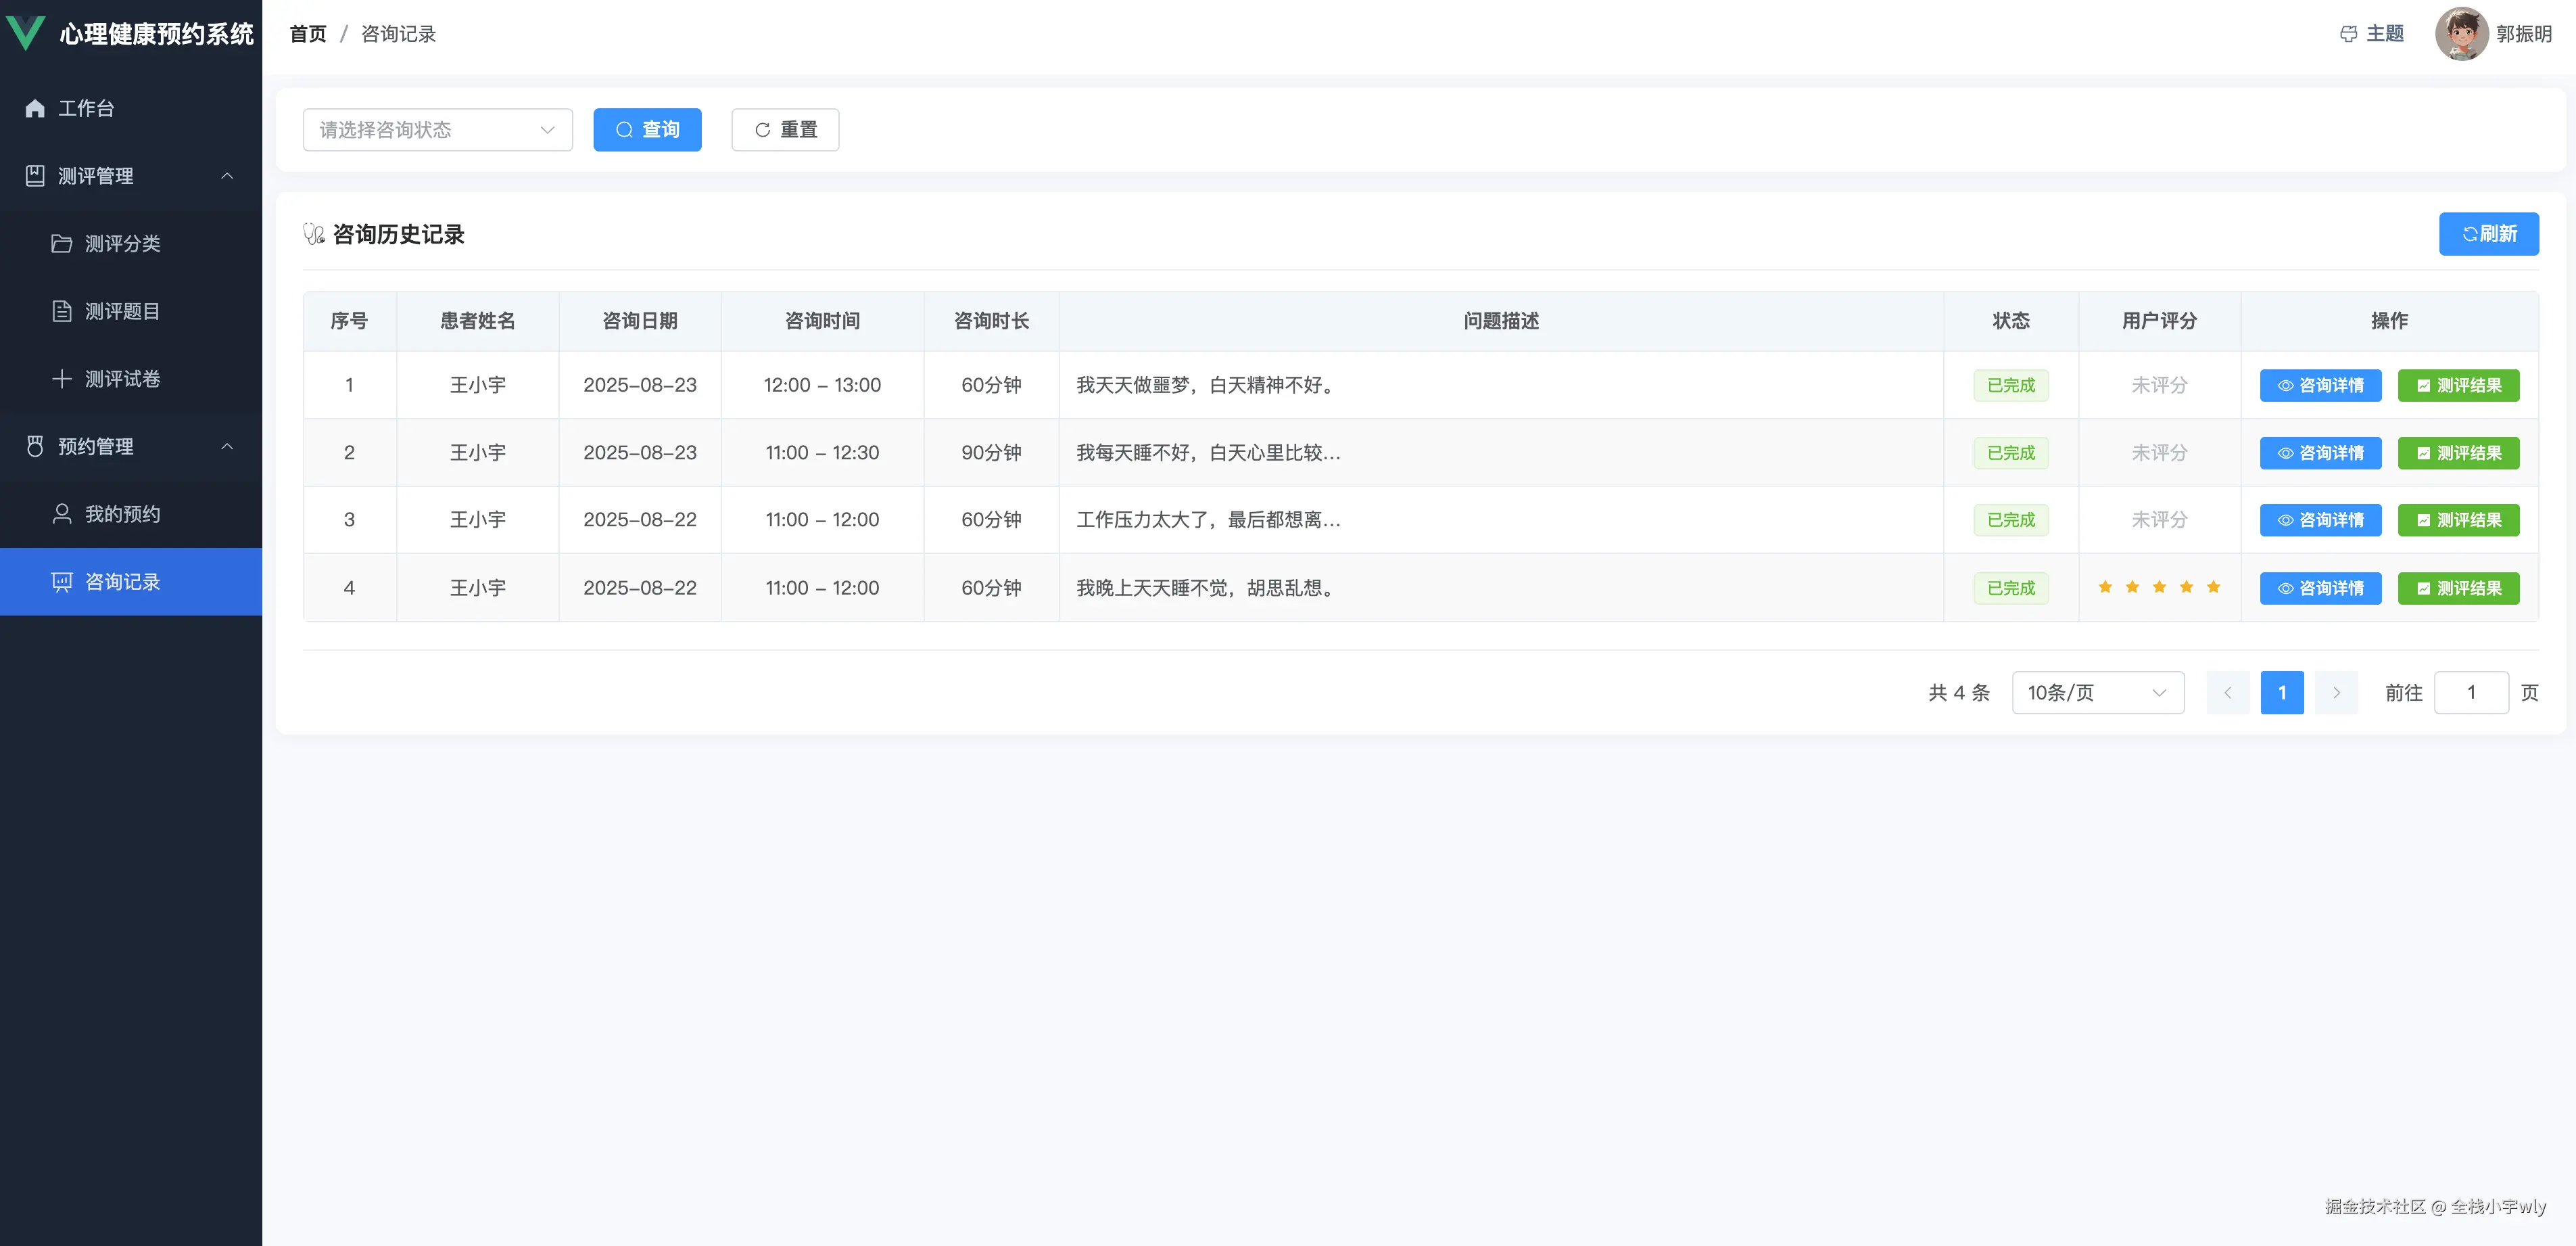Collapse the 预约管理 sidebar section
2576x1246 pixels.
(x=227, y=446)
